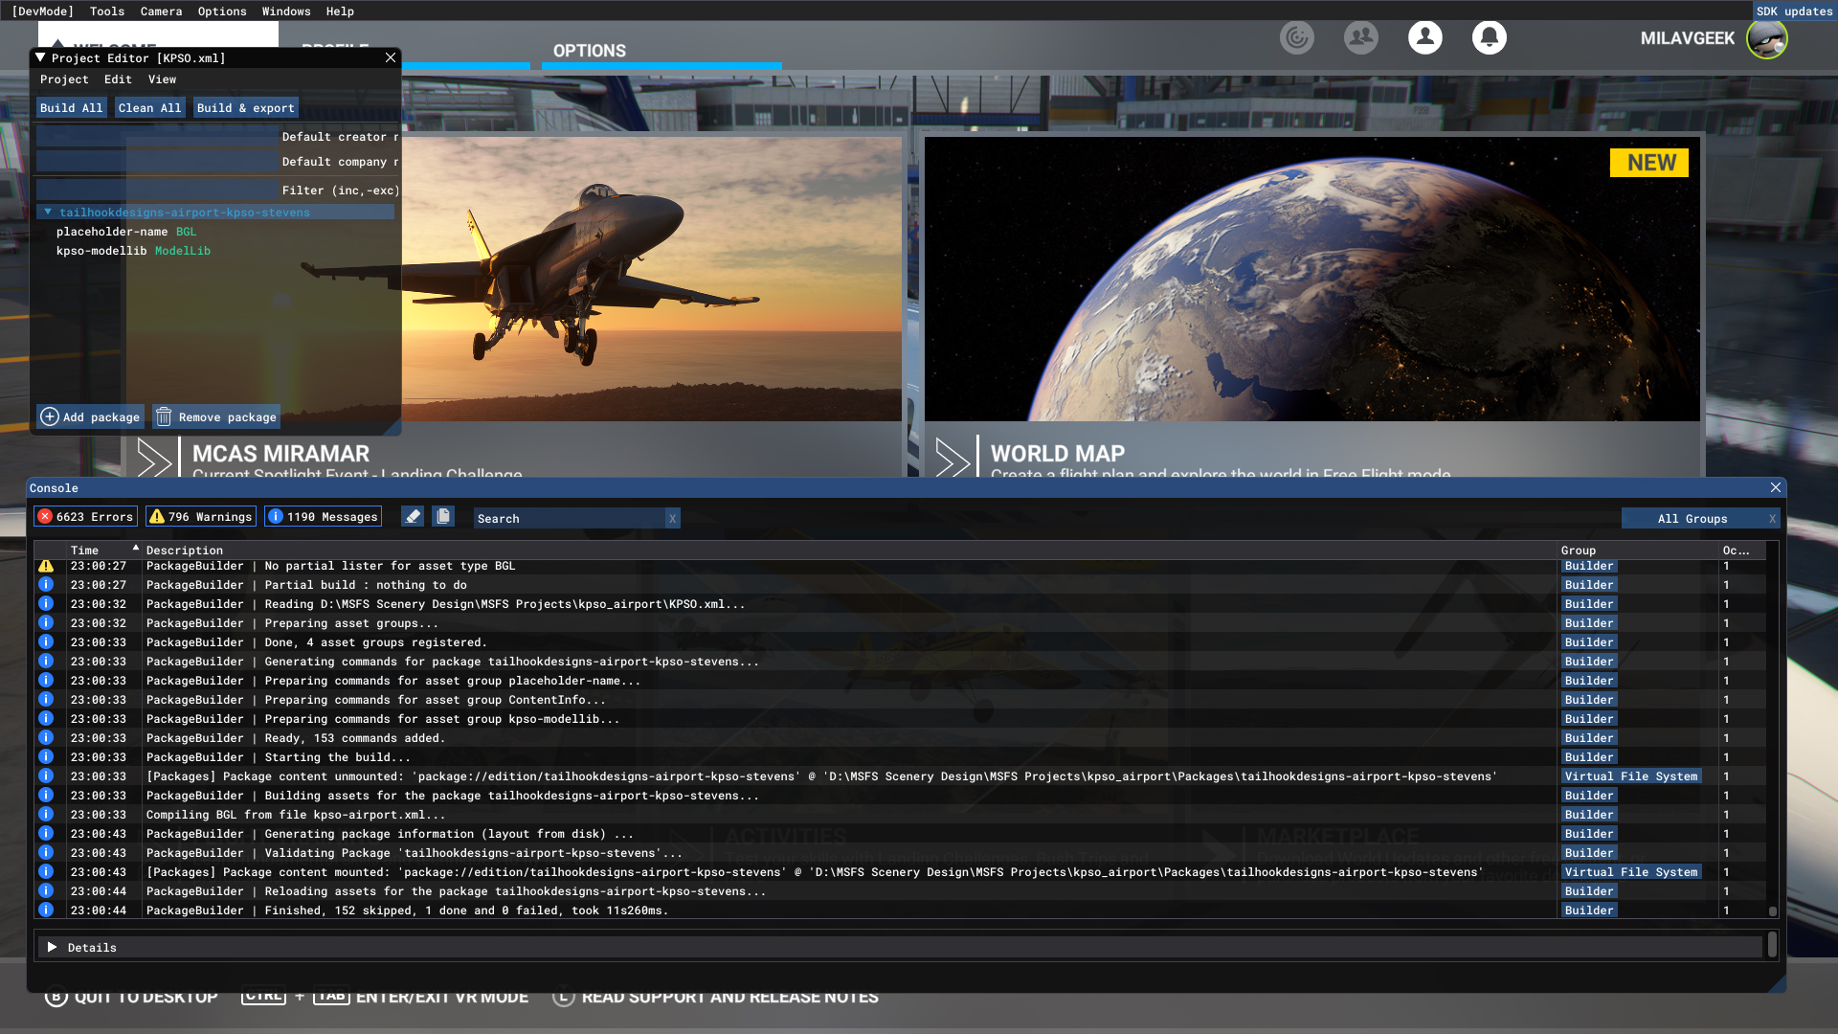Screen dimensions: 1838x1034
Task: Open the notifications bell icon
Action: coord(1489,38)
